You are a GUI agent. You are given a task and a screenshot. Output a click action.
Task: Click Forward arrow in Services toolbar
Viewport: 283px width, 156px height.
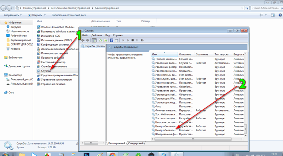coord(87,40)
